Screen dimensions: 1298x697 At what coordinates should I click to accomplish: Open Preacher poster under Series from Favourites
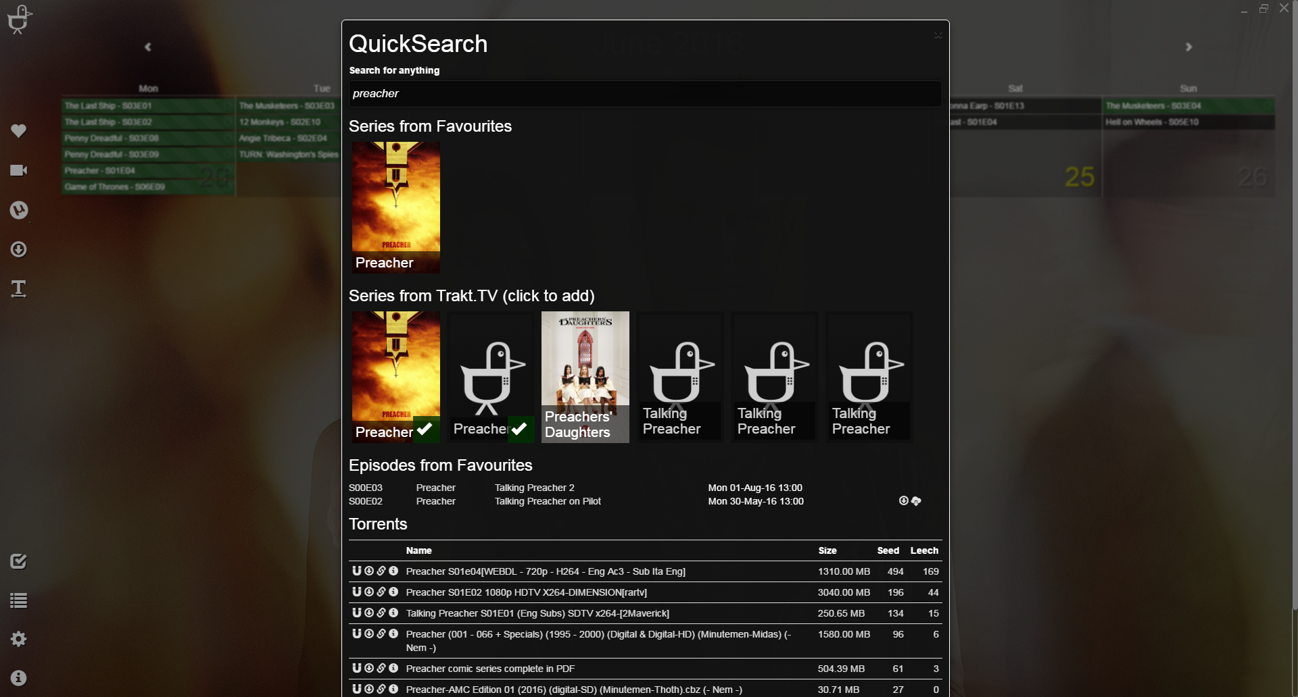tap(396, 207)
